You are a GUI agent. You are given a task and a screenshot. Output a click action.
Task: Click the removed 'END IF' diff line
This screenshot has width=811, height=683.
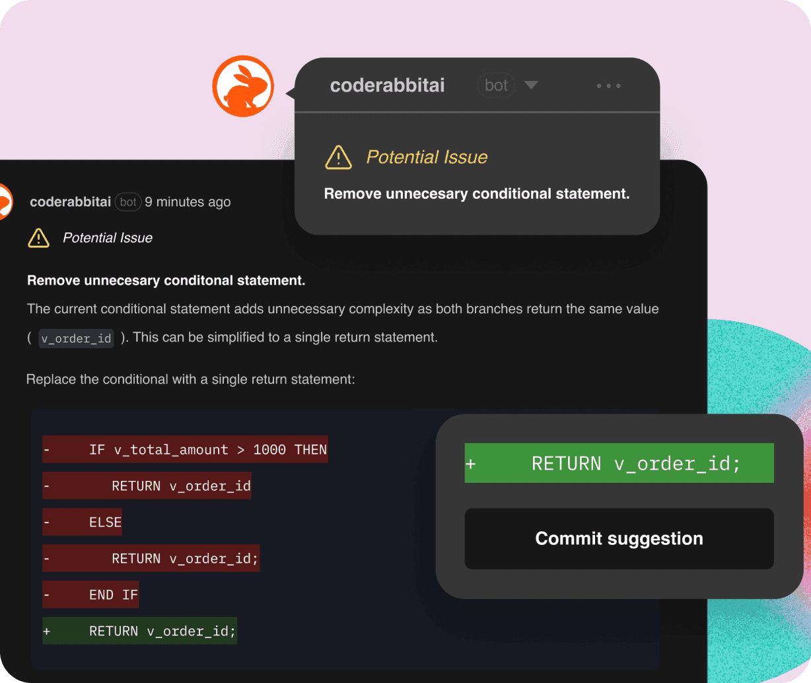[90, 595]
